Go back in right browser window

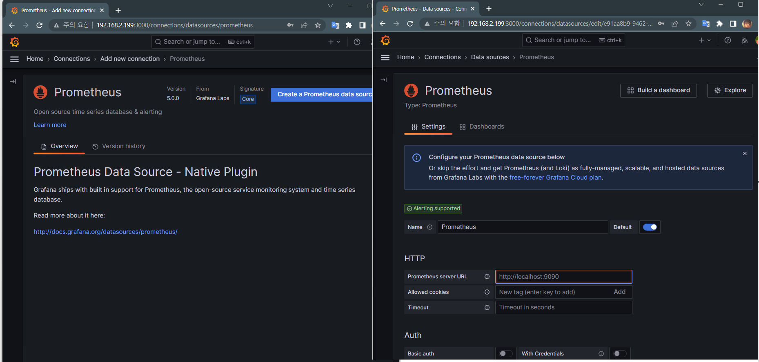pyautogui.click(x=383, y=24)
